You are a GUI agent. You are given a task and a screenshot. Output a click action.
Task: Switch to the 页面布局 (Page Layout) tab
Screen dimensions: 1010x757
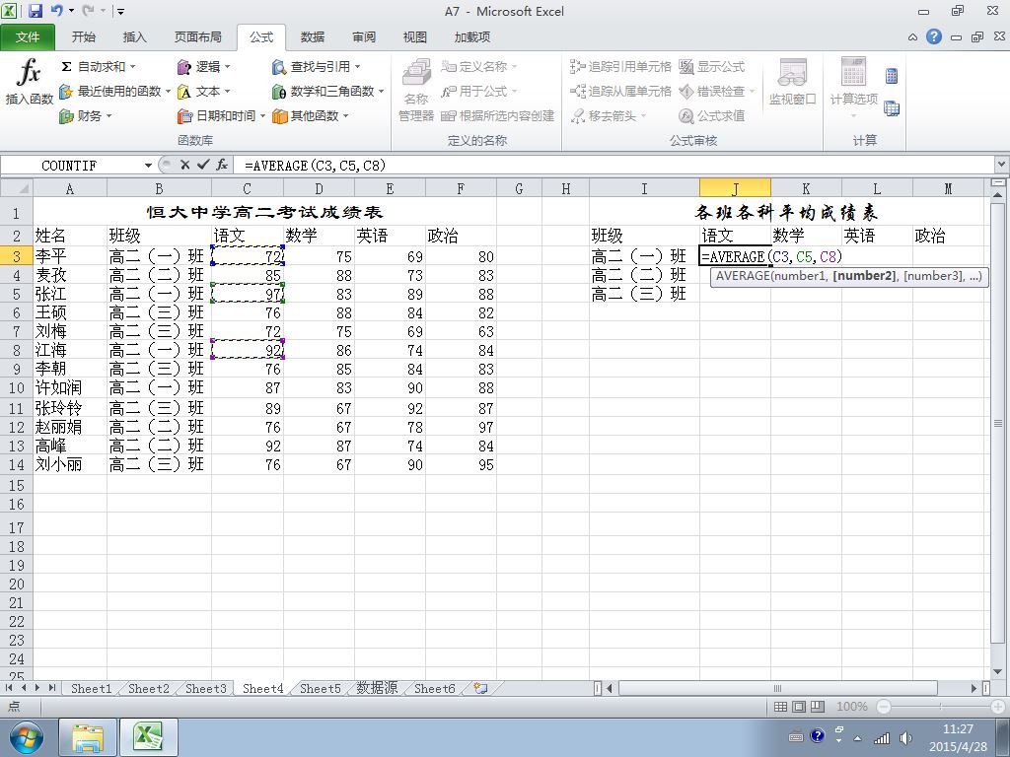pos(197,37)
